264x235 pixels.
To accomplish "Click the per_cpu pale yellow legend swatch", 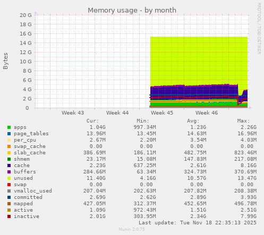I will click(9, 140).
